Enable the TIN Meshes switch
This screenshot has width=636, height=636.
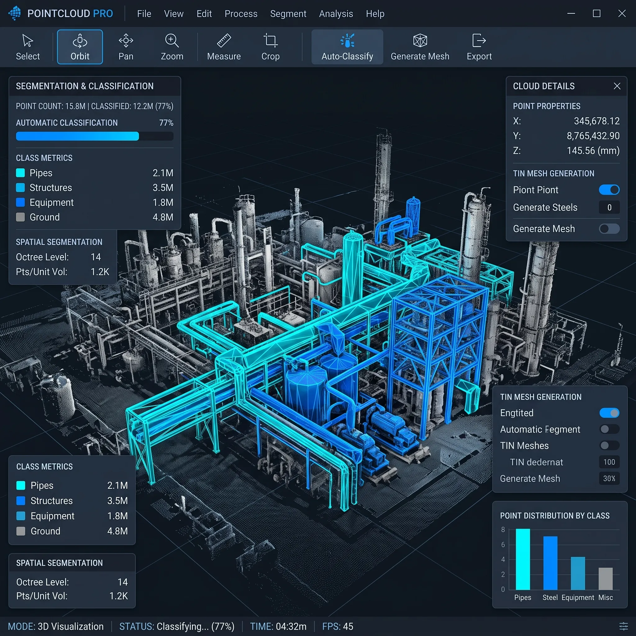609,445
